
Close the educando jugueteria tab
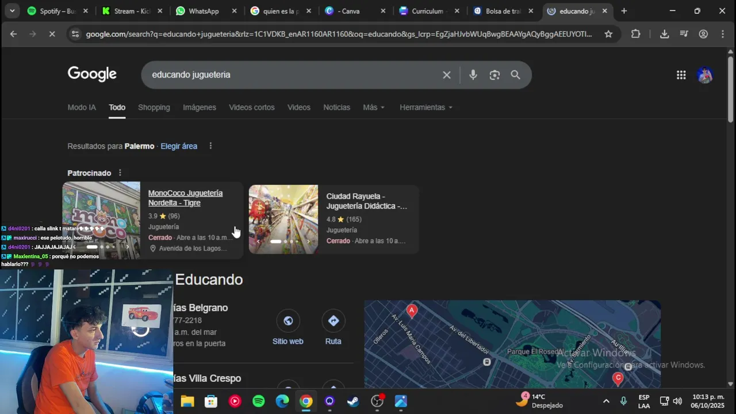[604, 11]
